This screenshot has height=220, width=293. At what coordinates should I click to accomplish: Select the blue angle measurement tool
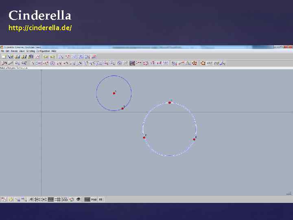[x=223, y=63]
